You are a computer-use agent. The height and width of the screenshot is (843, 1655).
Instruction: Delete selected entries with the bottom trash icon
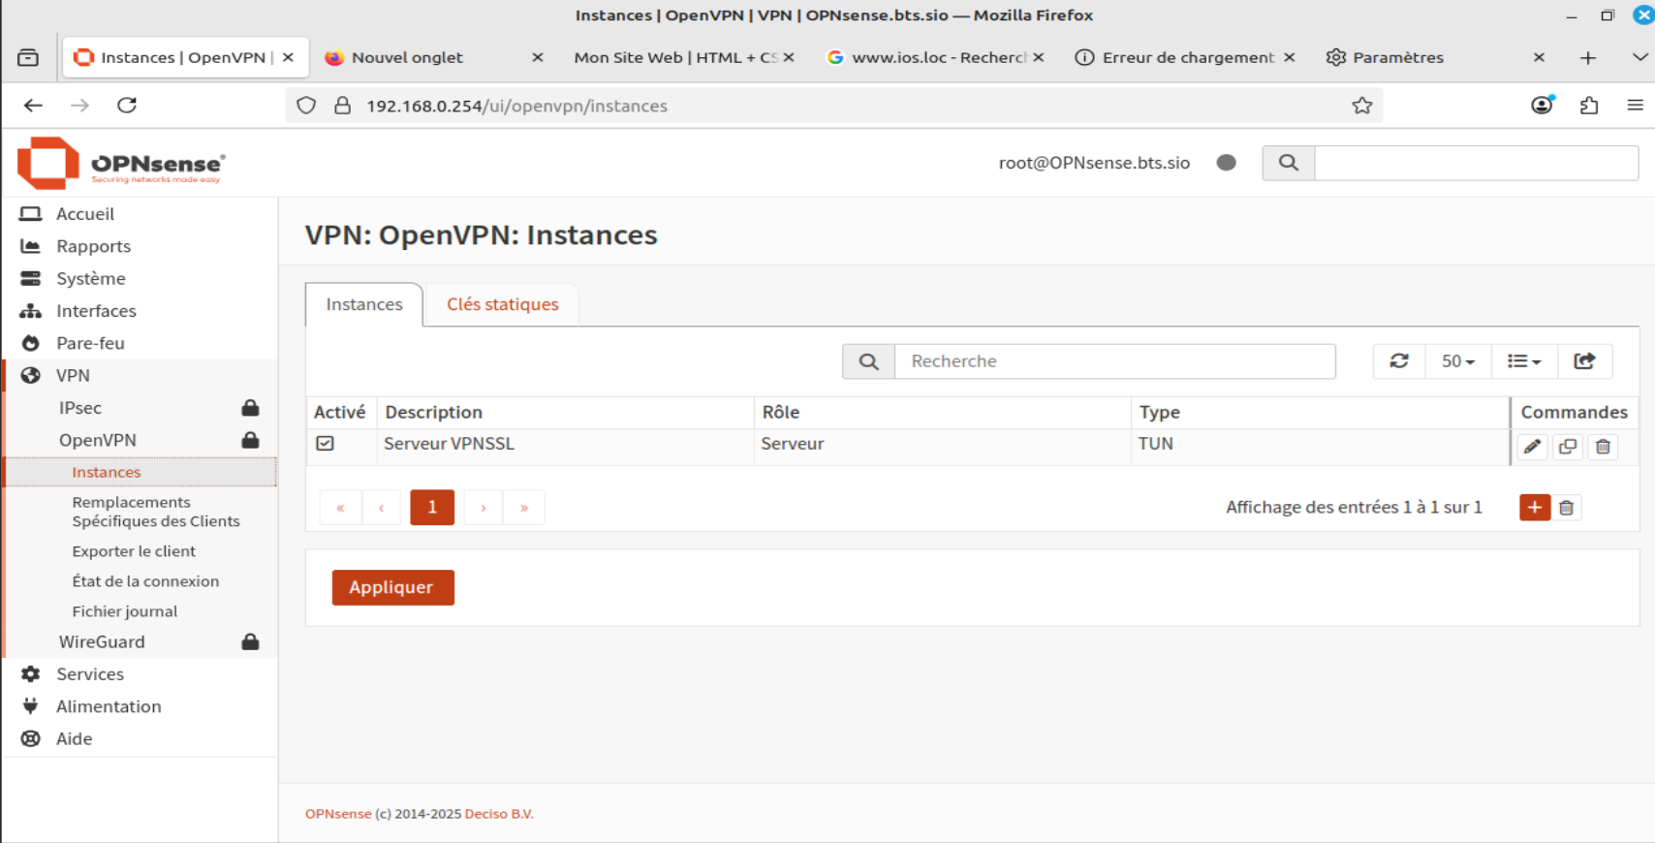click(1567, 507)
